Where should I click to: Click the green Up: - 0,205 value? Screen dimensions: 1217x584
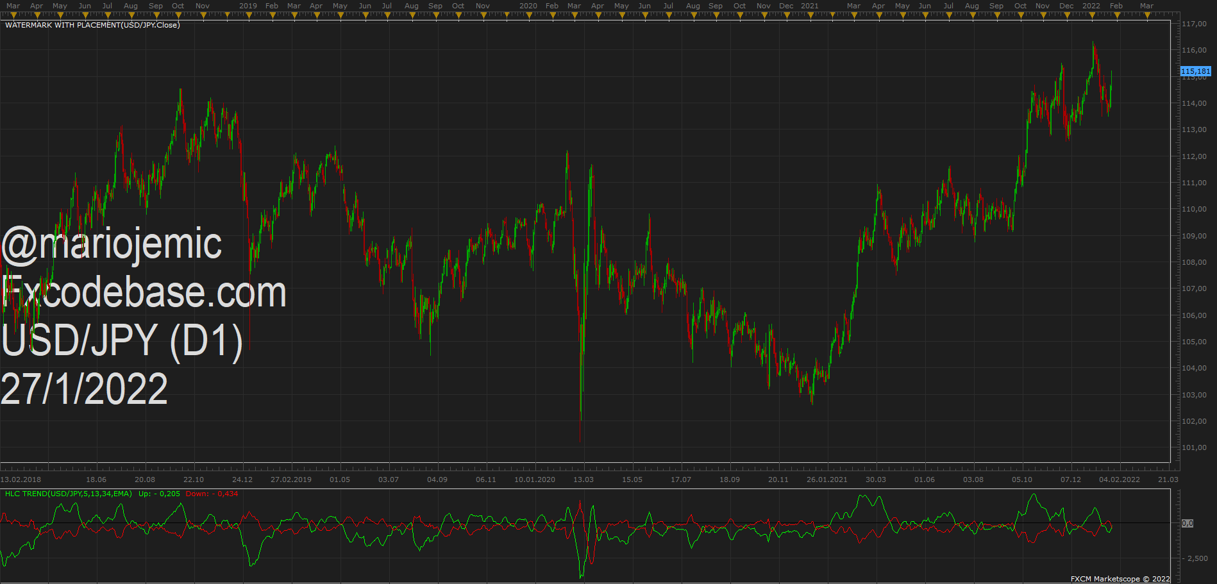click(159, 494)
